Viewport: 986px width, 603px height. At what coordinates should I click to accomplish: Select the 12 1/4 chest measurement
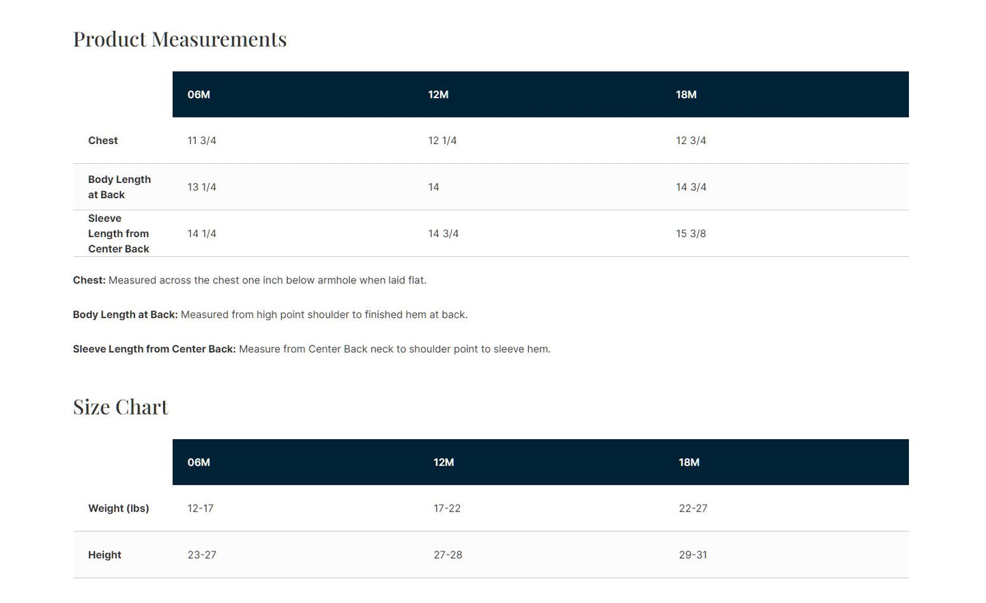pyautogui.click(x=442, y=141)
